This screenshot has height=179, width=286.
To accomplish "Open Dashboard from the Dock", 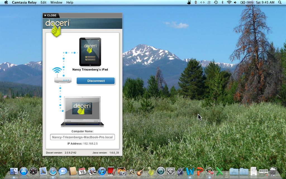I will point(34,171).
